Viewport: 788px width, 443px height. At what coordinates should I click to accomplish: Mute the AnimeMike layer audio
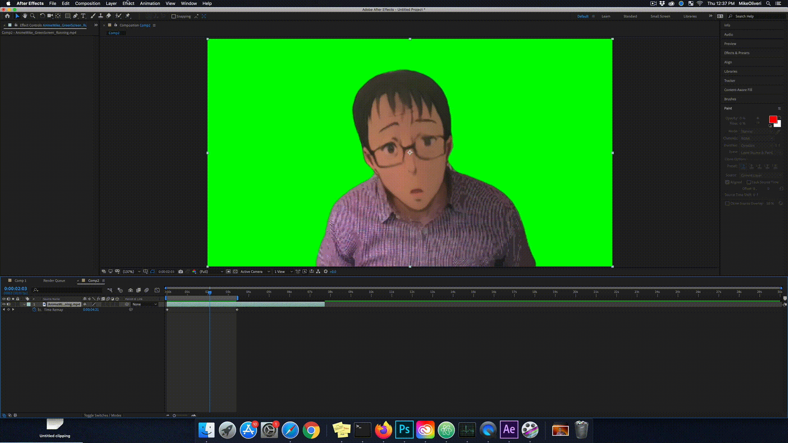pyautogui.click(x=9, y=304)
